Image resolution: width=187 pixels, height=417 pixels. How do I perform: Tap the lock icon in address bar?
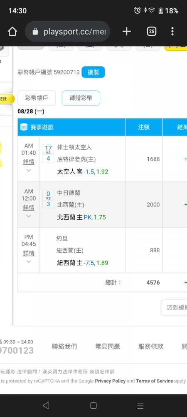[35, 32]
